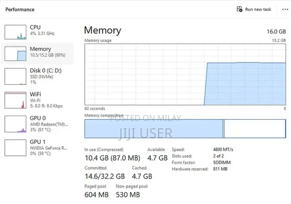
Task: Select the GPU 1 graph thumbnail
Action: [x=15, y=148]
